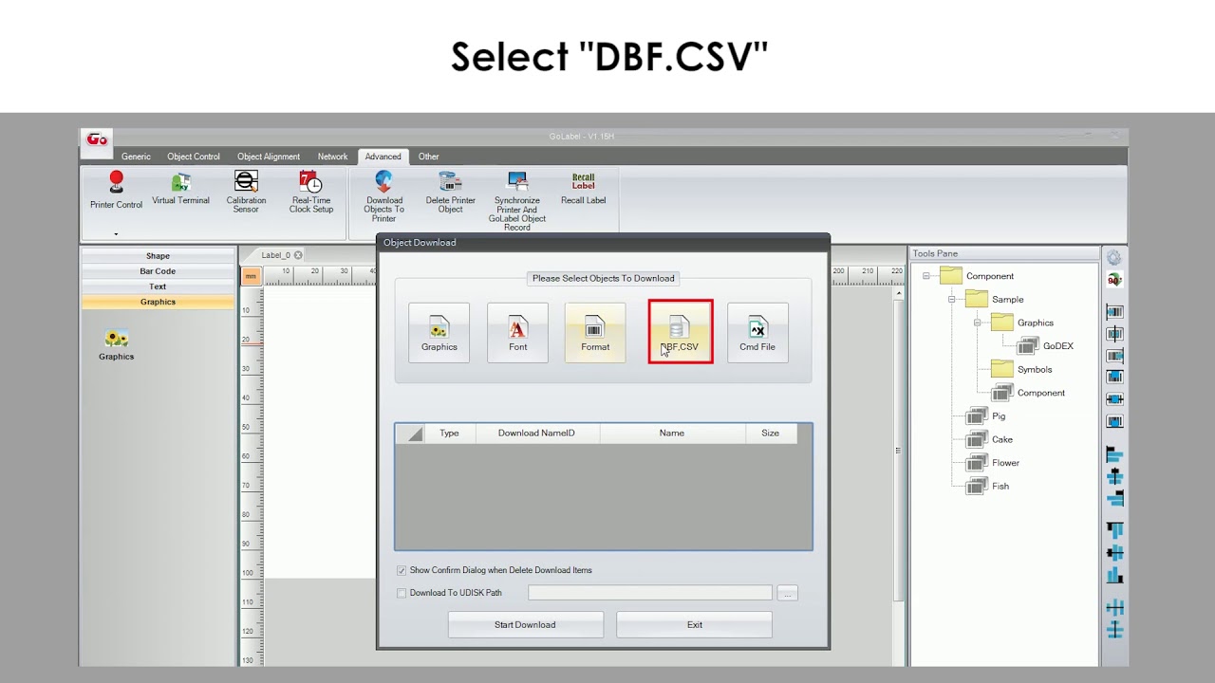
Task: Click the Exit button in dialog
Action: pos(694,624)
